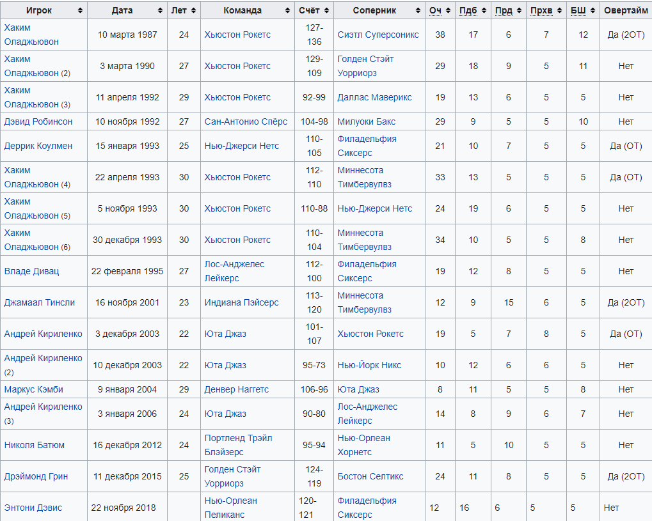Open Джамаал Тинсли player link

[x=40, y=302]
